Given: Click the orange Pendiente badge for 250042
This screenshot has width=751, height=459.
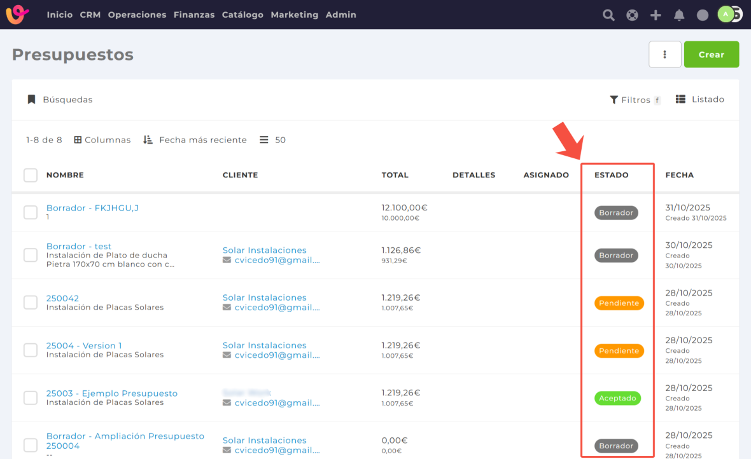Looking at the screenshot, I should click(619, 303).
